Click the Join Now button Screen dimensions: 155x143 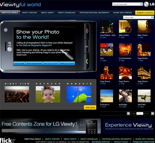[x=90, y=107]
